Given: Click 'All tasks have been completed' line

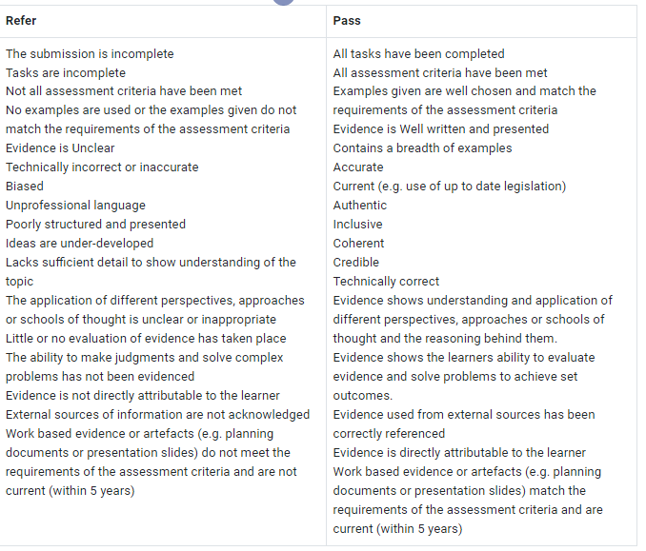Looking at the screenshot, I should (418, 54).
